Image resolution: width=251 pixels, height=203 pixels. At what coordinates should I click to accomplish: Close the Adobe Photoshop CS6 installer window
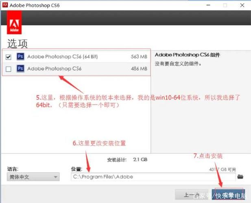(242, 5)
